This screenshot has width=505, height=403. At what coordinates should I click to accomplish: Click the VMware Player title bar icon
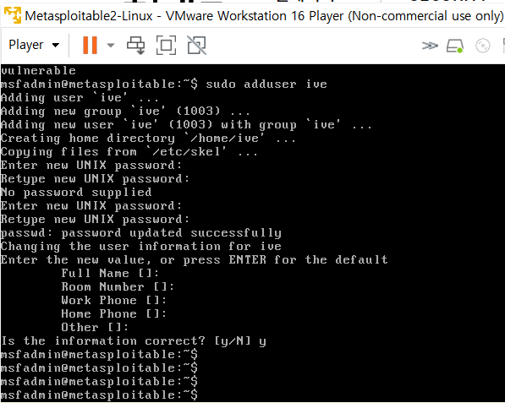13,15
